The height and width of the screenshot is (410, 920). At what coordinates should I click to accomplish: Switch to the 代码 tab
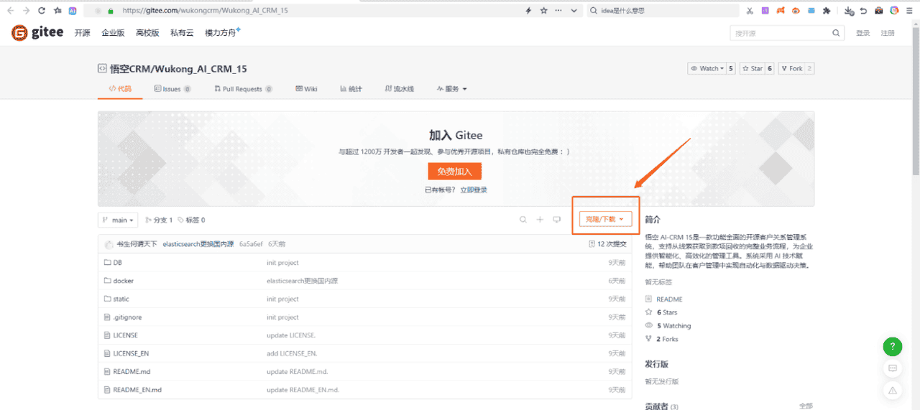pyautogui.click(x=120, y=89)
